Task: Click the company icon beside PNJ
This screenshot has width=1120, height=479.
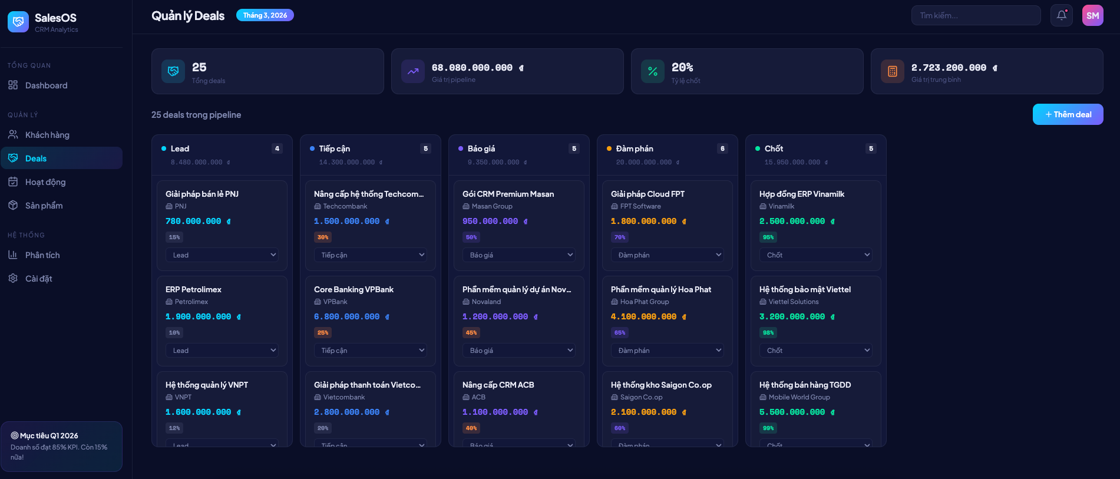Action: [x=169, y=207]
